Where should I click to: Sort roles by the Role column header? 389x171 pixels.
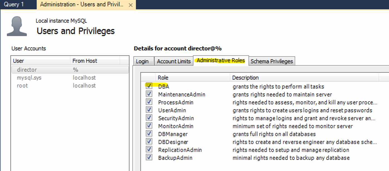(192, 78)
